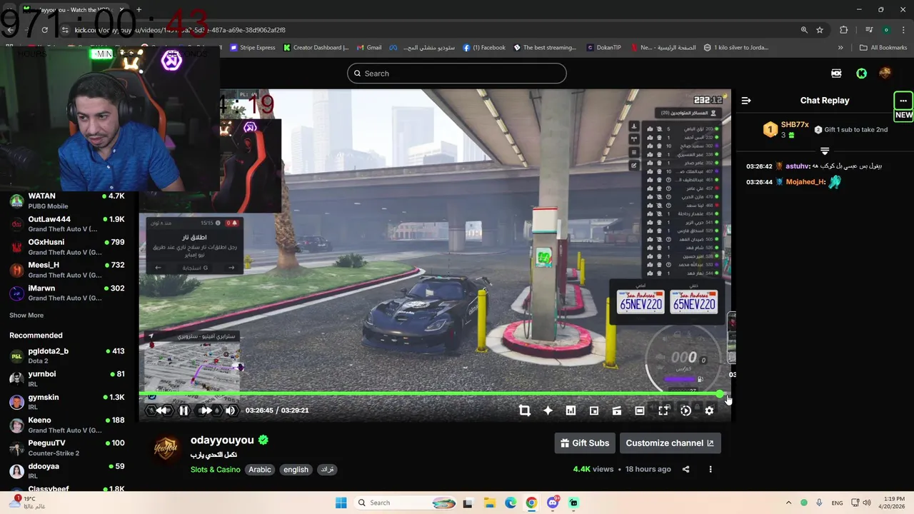Enter fullscreen mode

coord(663,410)
